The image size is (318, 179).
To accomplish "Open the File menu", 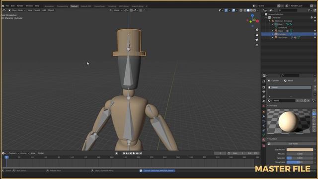I will tap(7, 6).
